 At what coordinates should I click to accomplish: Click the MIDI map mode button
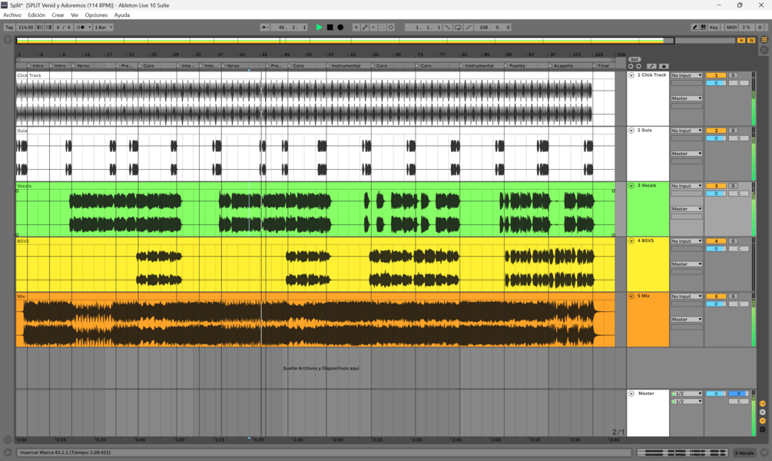[x=731, y=28]
